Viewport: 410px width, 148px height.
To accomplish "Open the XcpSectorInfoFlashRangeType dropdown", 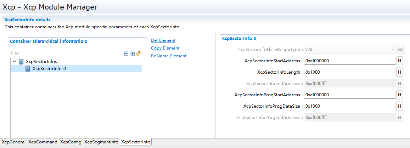I will [350, 50].
